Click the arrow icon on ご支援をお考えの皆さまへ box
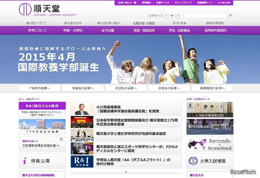The image size is (260, 178). coord(61,139)
